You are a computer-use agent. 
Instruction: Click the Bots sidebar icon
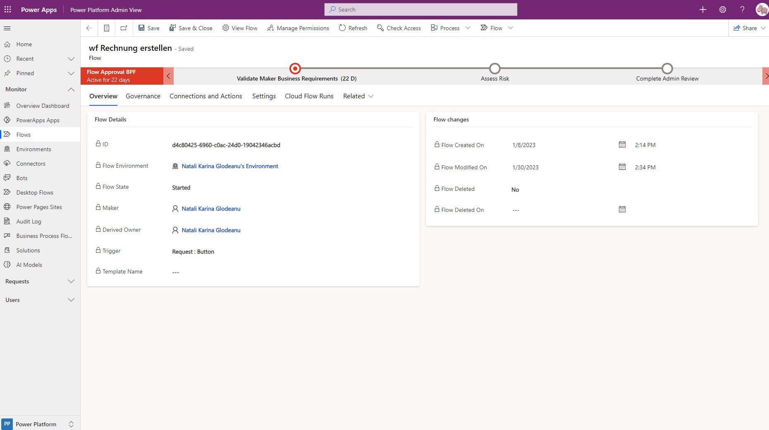pyautogui.click(x=7, y=178)
